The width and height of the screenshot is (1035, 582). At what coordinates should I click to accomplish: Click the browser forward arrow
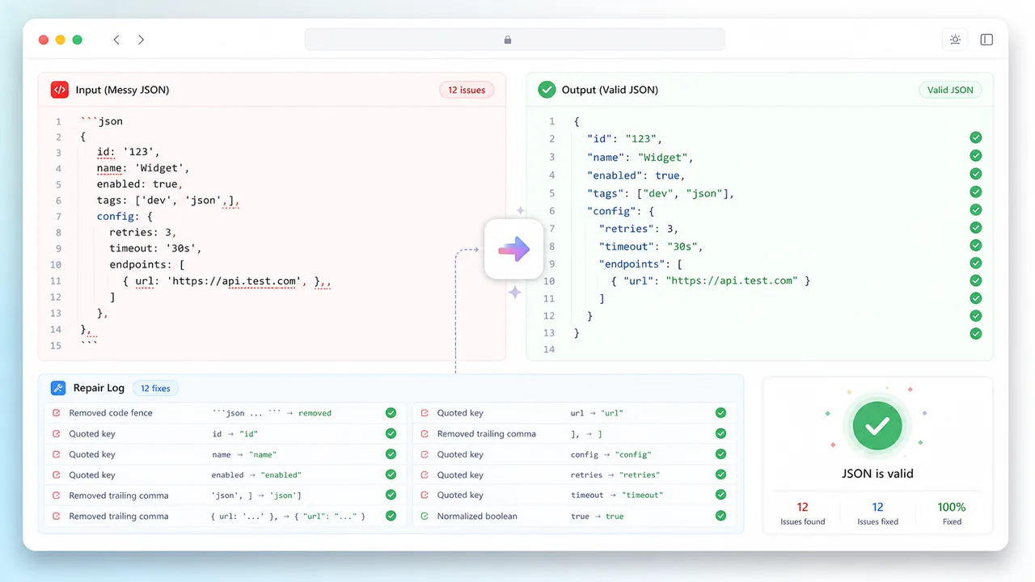[x=141, y=40]
